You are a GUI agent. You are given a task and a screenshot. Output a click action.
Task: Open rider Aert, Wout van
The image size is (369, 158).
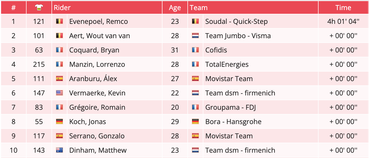[x=100, y=36]
